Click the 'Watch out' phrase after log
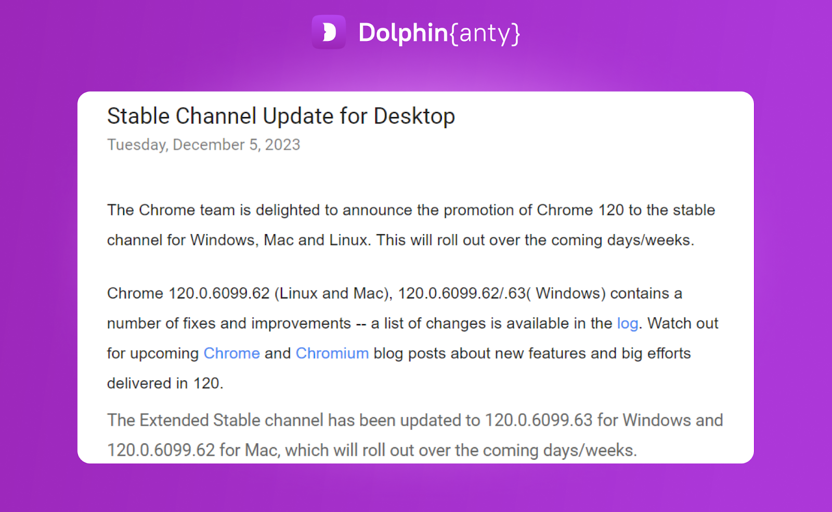This screenshot has height=512, width=832. (x=682, y=323)
